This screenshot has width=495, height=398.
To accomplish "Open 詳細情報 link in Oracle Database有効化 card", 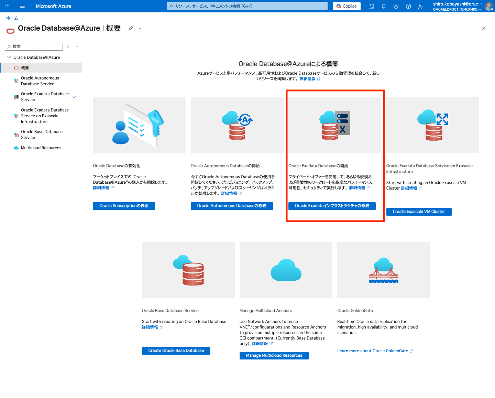I will 103,188.
